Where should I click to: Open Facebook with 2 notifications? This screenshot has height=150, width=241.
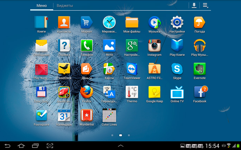[x=201, y=92]
